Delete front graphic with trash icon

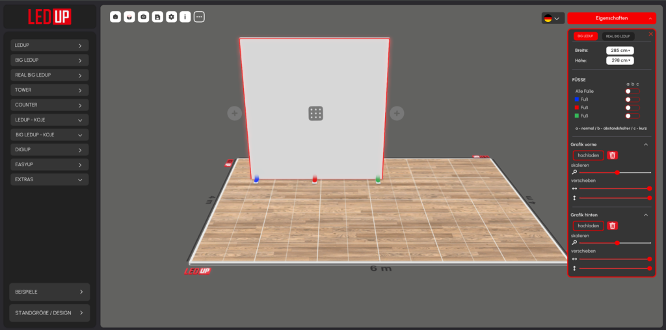[613, 155]
